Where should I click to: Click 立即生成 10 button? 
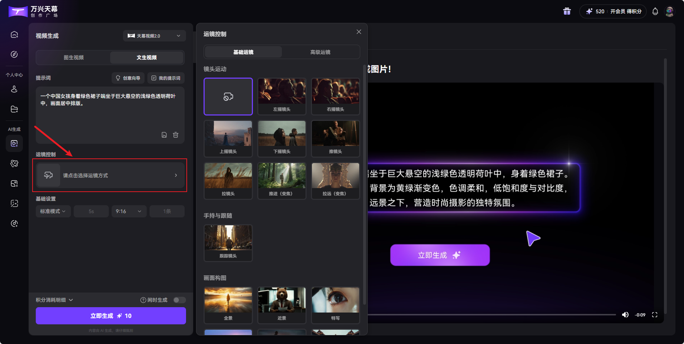[111, 316]
